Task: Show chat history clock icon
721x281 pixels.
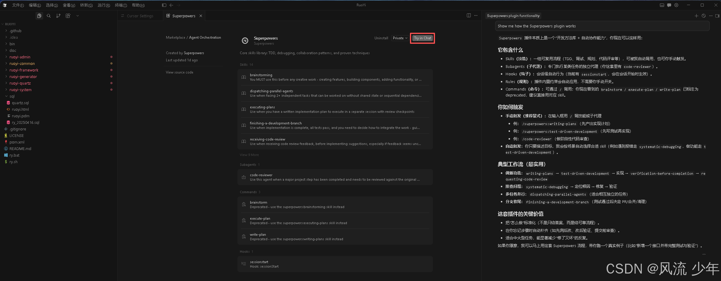Action: [704, 16]
